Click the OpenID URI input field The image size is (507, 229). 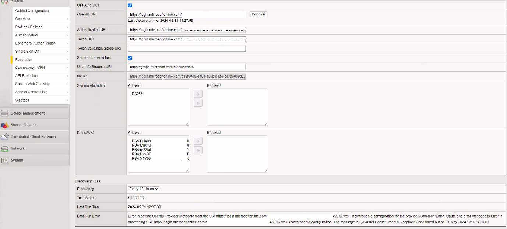(187, 14)
